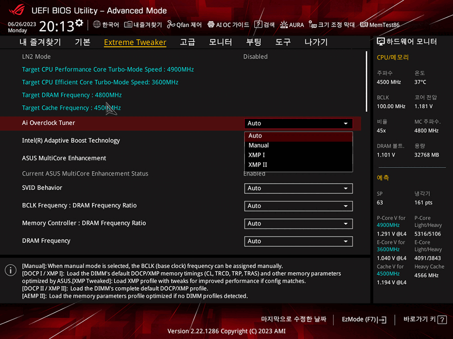This screenshot has height=339, width=453.
Task: Select Extreme Tweaker tab
Action: [135, 42]
